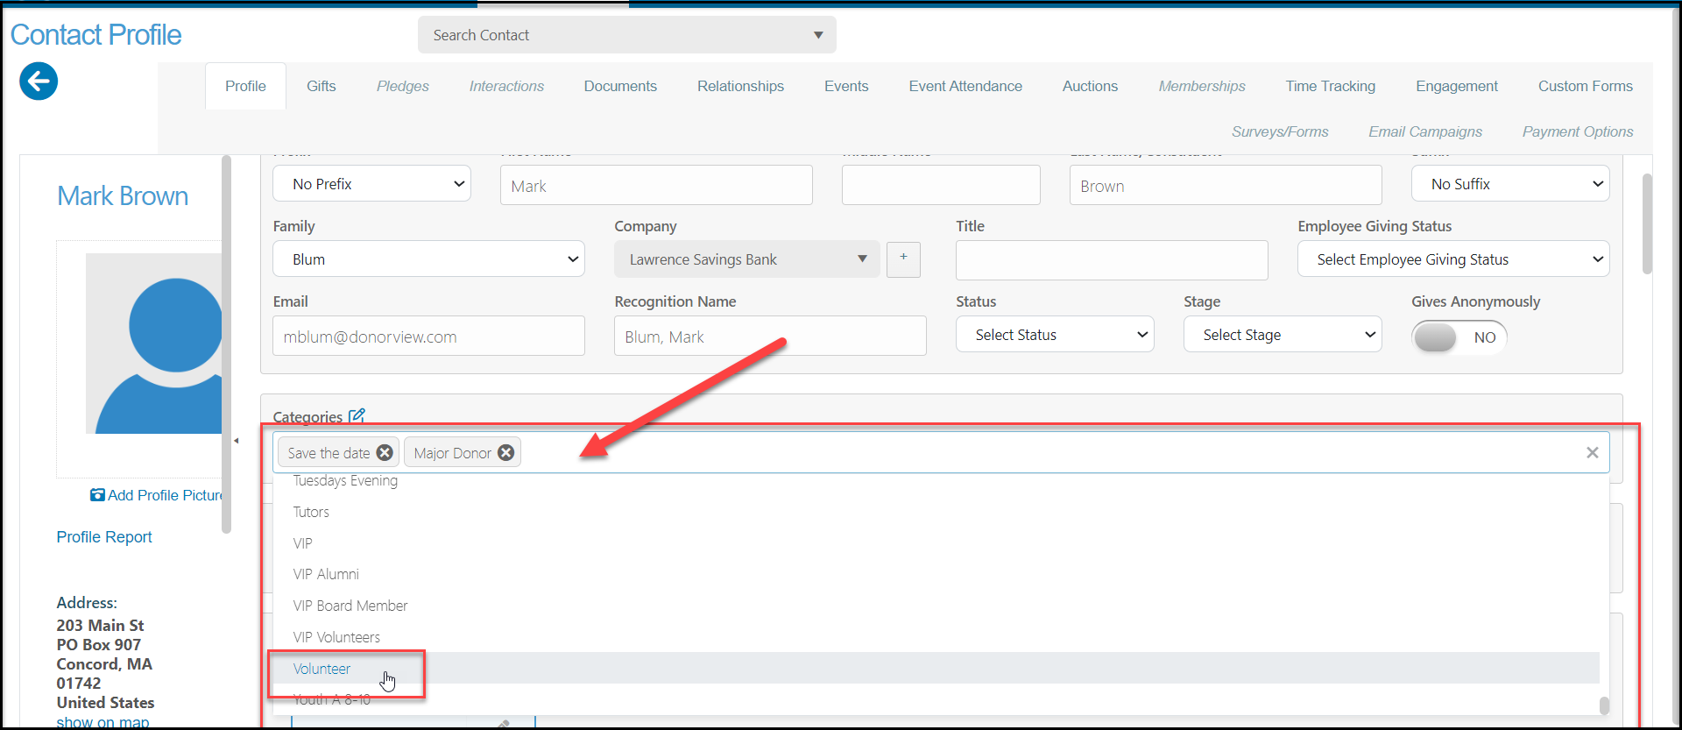
Task: Open the Relationships tab
Action: [740, 86]
